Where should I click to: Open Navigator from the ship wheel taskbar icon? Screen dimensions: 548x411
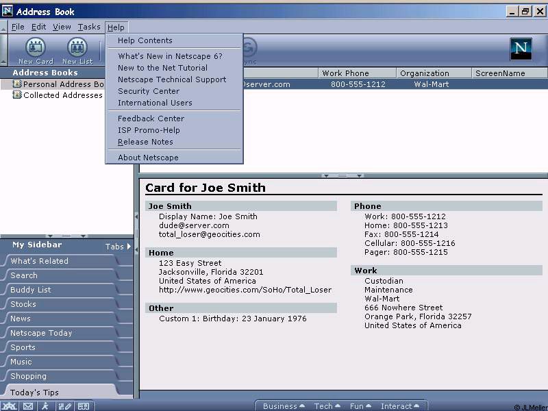[x=10, y=406]
